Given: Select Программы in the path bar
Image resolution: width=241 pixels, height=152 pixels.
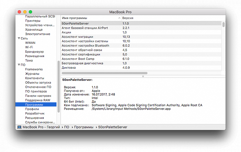Looking at the screenshot, I should (83, 127).
